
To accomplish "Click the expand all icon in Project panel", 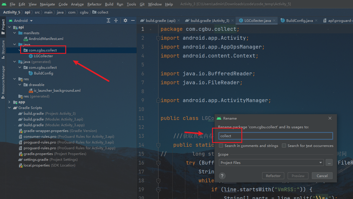I will point(108,20).
